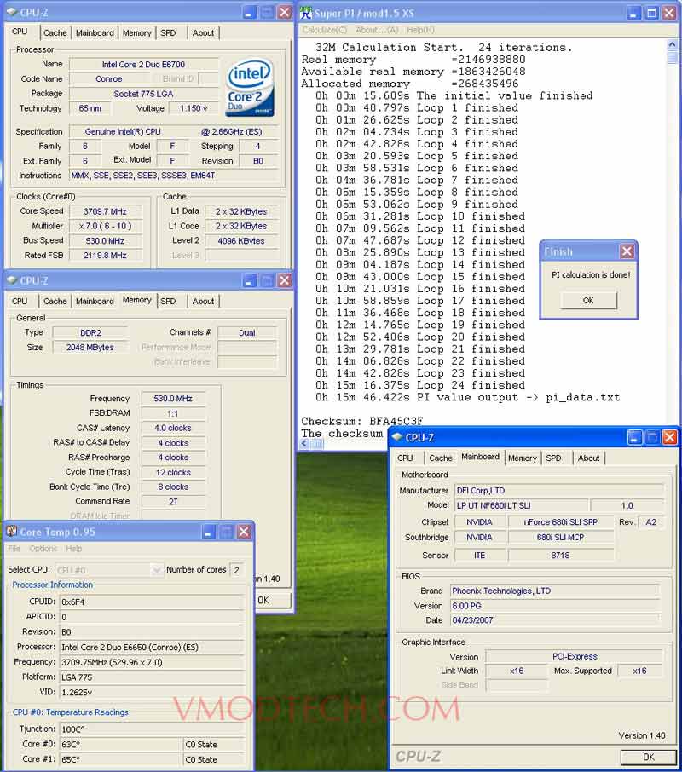Viewport: 682px width, 772px height.
Task: Click the Loop 24 finished line
Action: click(x=420, y=385)
